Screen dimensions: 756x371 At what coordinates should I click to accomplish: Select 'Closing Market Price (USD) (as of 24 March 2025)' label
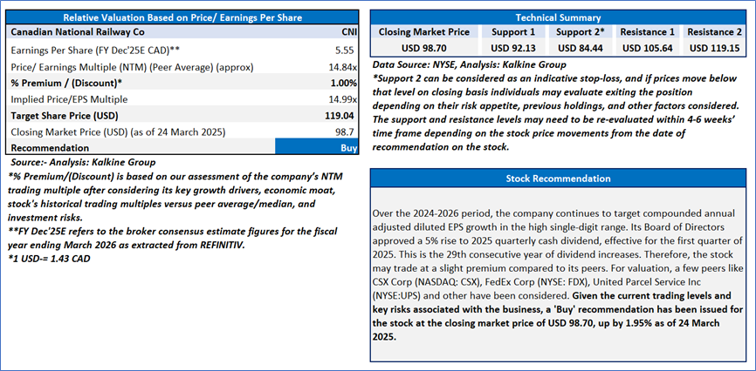click(118, 132)
